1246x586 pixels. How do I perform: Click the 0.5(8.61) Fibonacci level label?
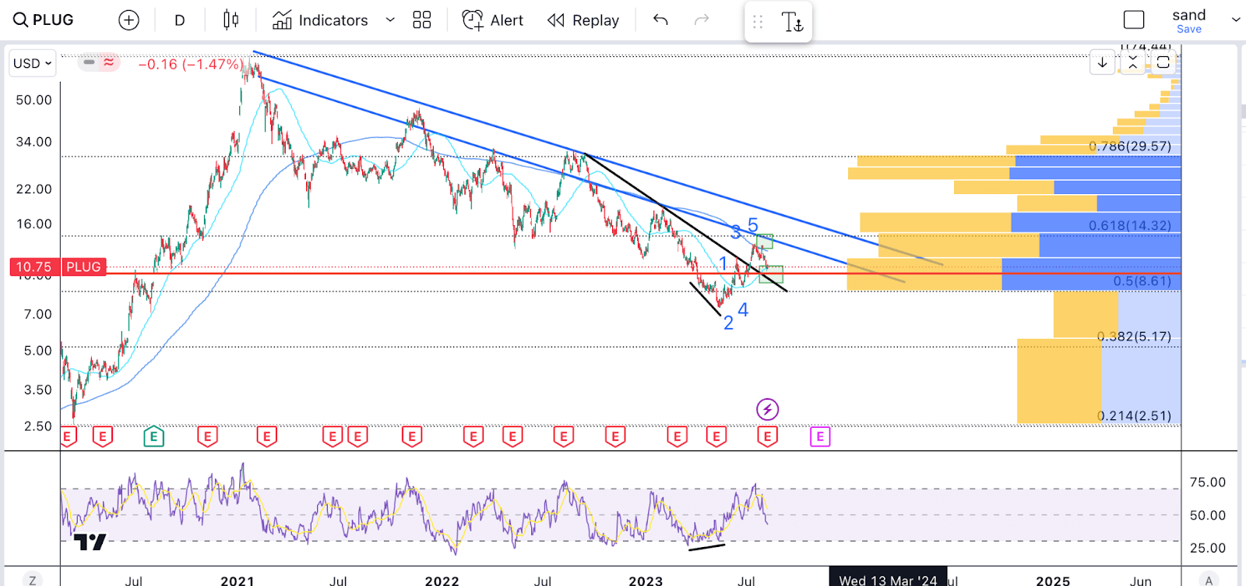(1142, 281)
